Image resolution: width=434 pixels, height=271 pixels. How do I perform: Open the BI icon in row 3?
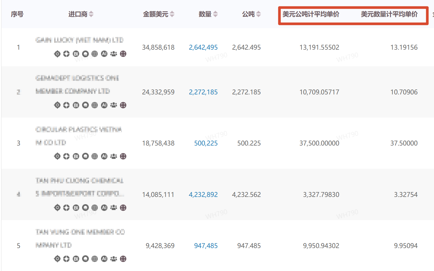pyautogui.click(x=76, y=156)
